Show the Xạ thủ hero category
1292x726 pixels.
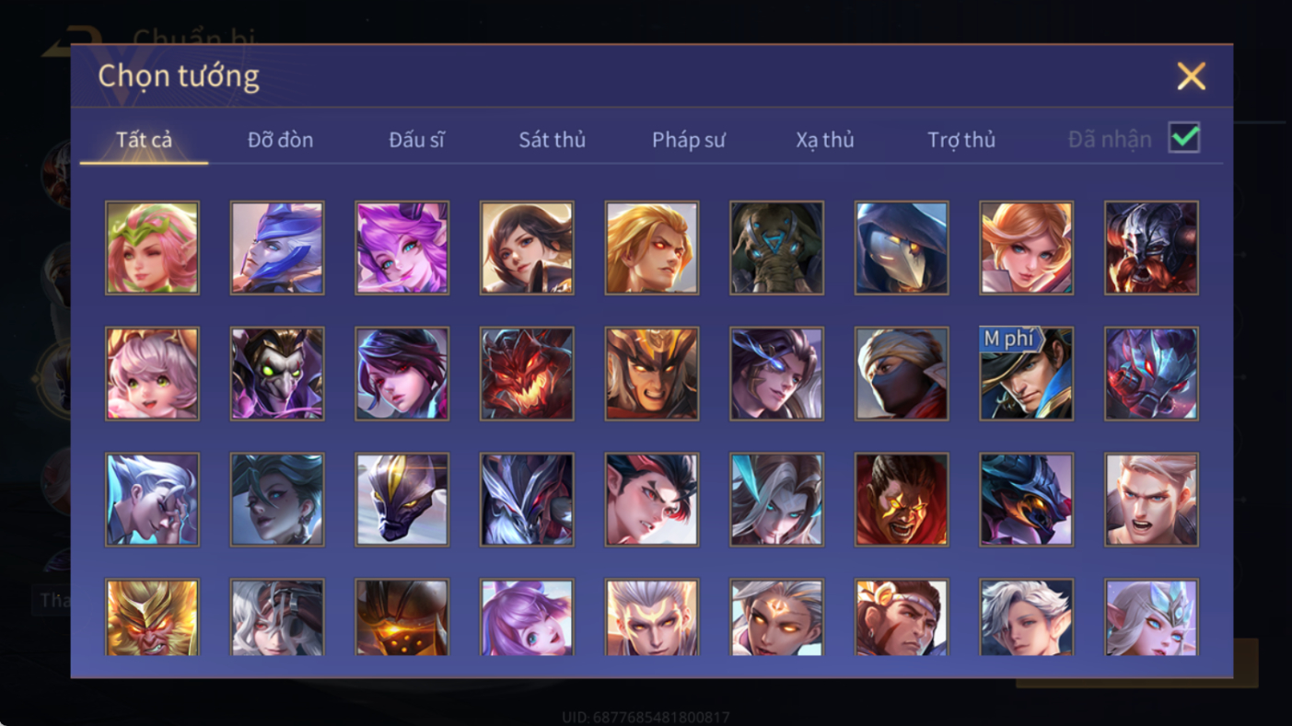(825, 140)
